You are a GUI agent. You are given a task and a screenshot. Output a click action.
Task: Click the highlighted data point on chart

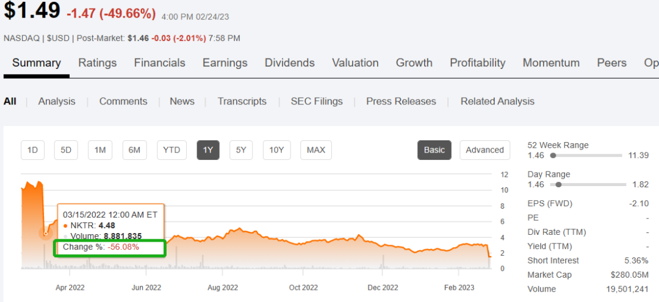[x=45, y=234]
